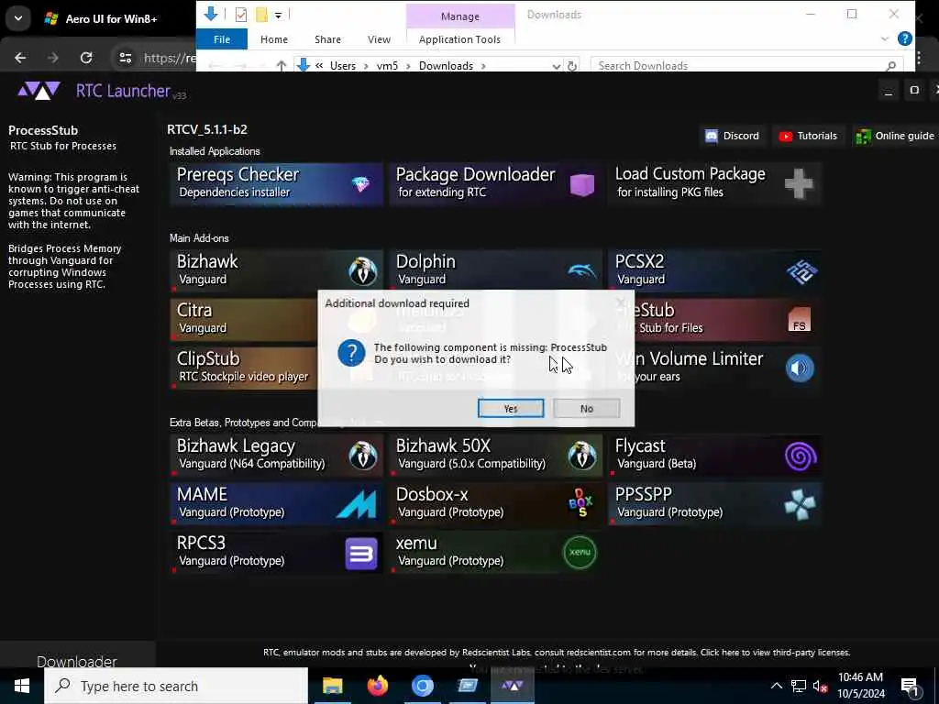Click the xemu green circle icon
The width and height of the screenshot is (939, 704).
[x=580, y=552]
